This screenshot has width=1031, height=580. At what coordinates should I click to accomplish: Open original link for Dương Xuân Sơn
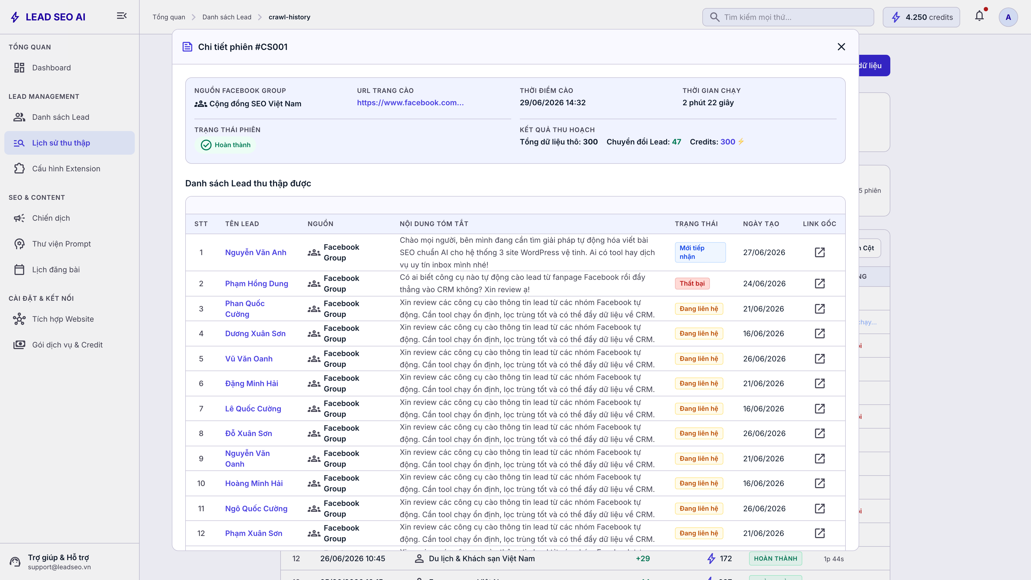tap(820, 334)
